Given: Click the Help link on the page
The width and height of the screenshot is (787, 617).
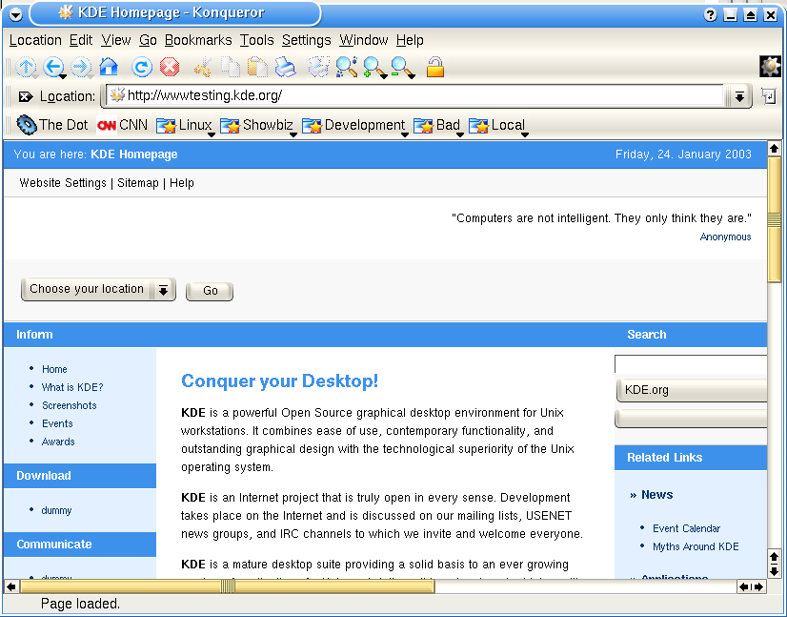Looking at the screenshot, I should 182,183.
